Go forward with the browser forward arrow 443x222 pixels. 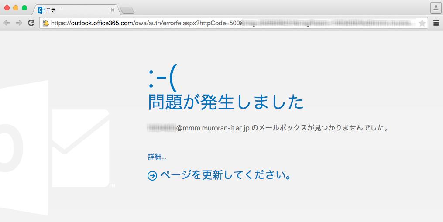19,23
